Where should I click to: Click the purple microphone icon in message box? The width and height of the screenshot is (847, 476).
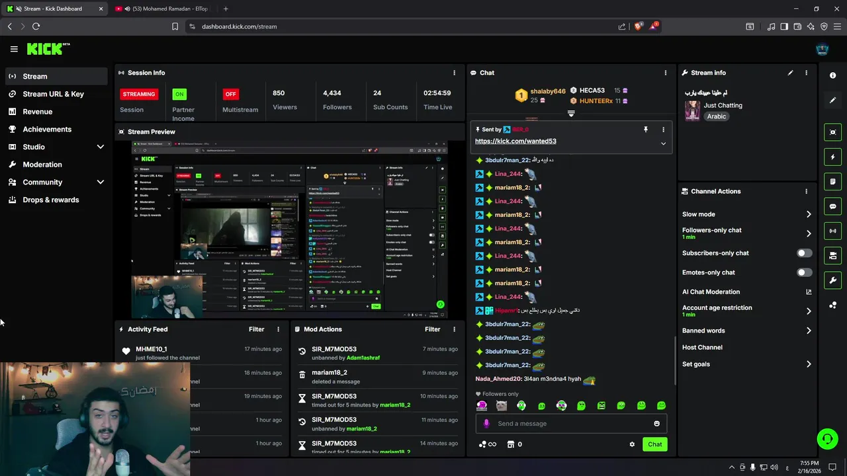pyautogui.click(x=486, y=424)
